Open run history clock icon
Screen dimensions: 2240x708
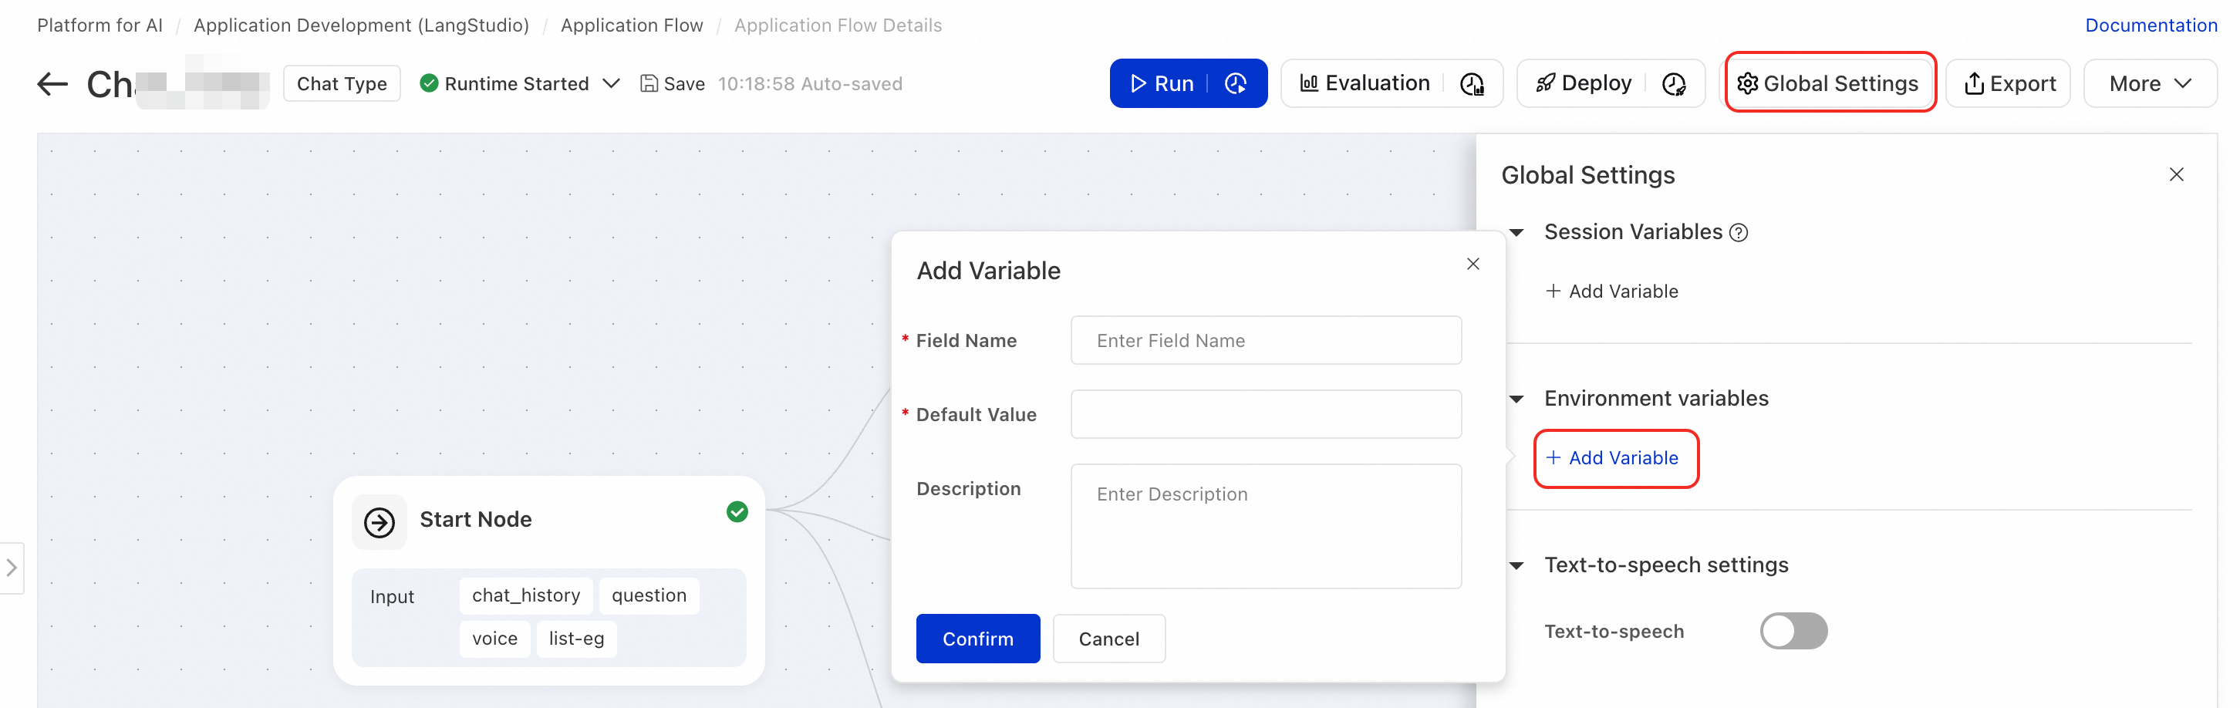coord(1236,83)
